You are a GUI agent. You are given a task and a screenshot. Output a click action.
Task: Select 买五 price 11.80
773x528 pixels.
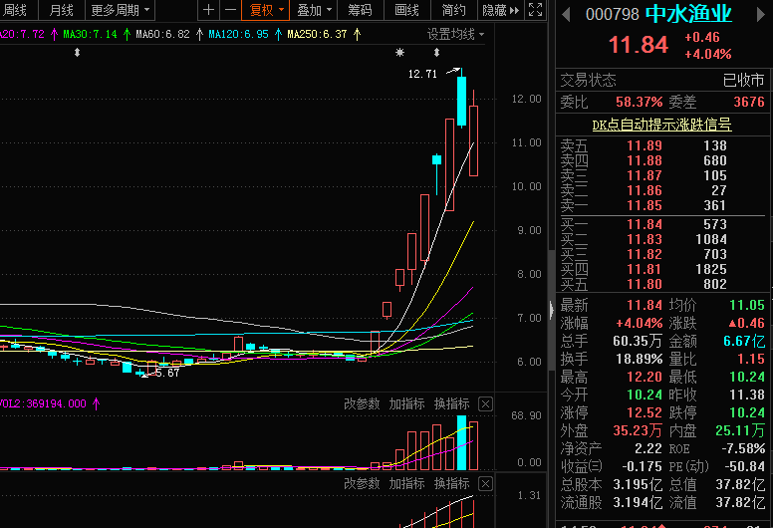tap(644, 285)
